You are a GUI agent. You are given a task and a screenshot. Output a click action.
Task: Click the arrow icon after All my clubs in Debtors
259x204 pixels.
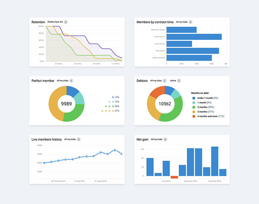[x=164, y=81]
